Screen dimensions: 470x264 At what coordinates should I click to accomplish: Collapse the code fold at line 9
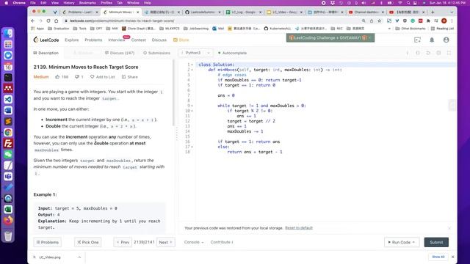192,106
